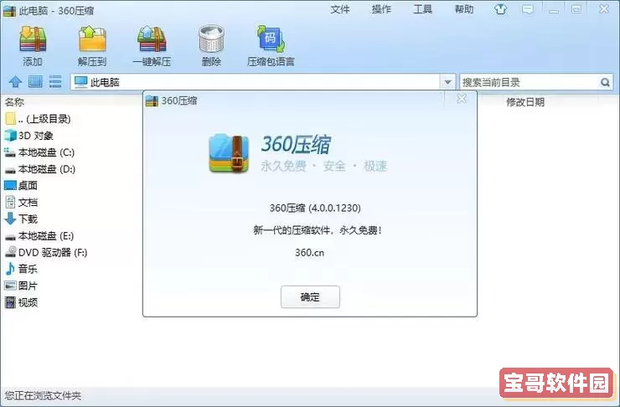The width and height of the screenshot is (620, 407).
Task: Sort by the 名称 column header
Action: coord(14,102)
